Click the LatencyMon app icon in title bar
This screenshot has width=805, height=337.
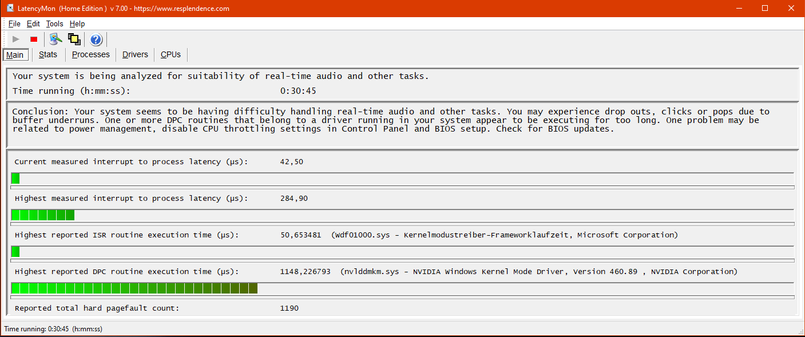point(10,8)
